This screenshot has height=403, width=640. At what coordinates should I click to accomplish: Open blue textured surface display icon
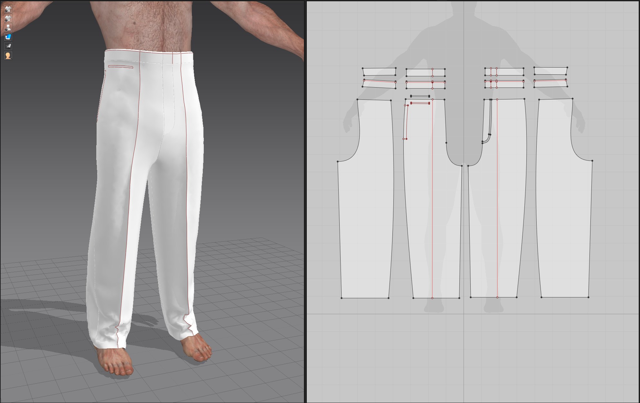click(8, 37)
